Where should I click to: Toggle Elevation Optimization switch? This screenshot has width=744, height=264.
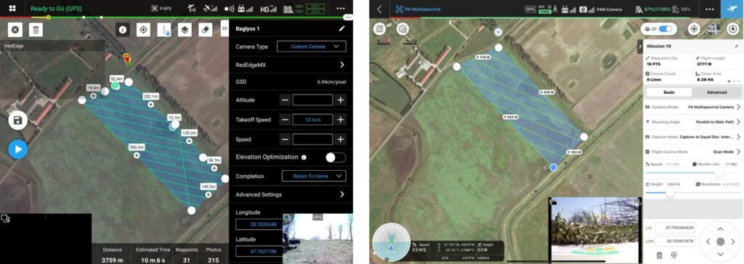pos(336,157)
